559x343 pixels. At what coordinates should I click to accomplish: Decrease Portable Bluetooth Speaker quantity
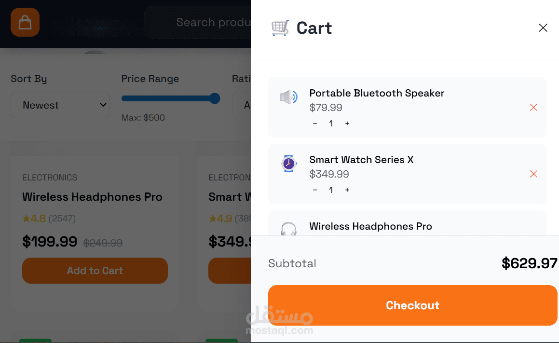[315, 123]
